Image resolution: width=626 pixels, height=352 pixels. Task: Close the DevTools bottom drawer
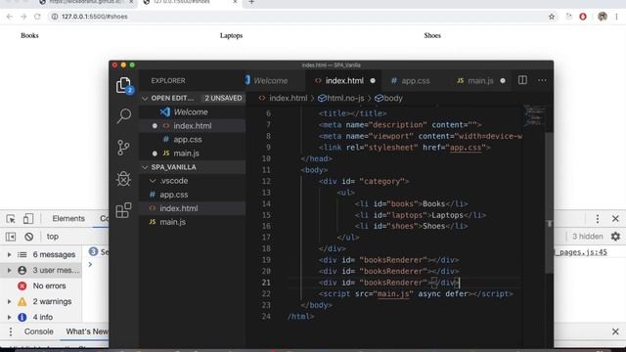(x=615, y=331)
